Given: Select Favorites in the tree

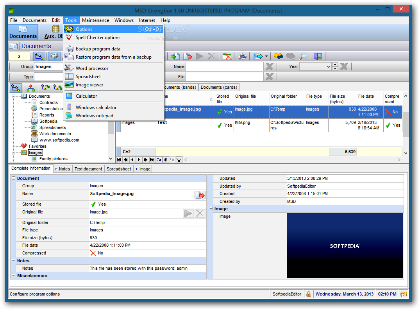Looking at the screenshot, I should point(38,146).
